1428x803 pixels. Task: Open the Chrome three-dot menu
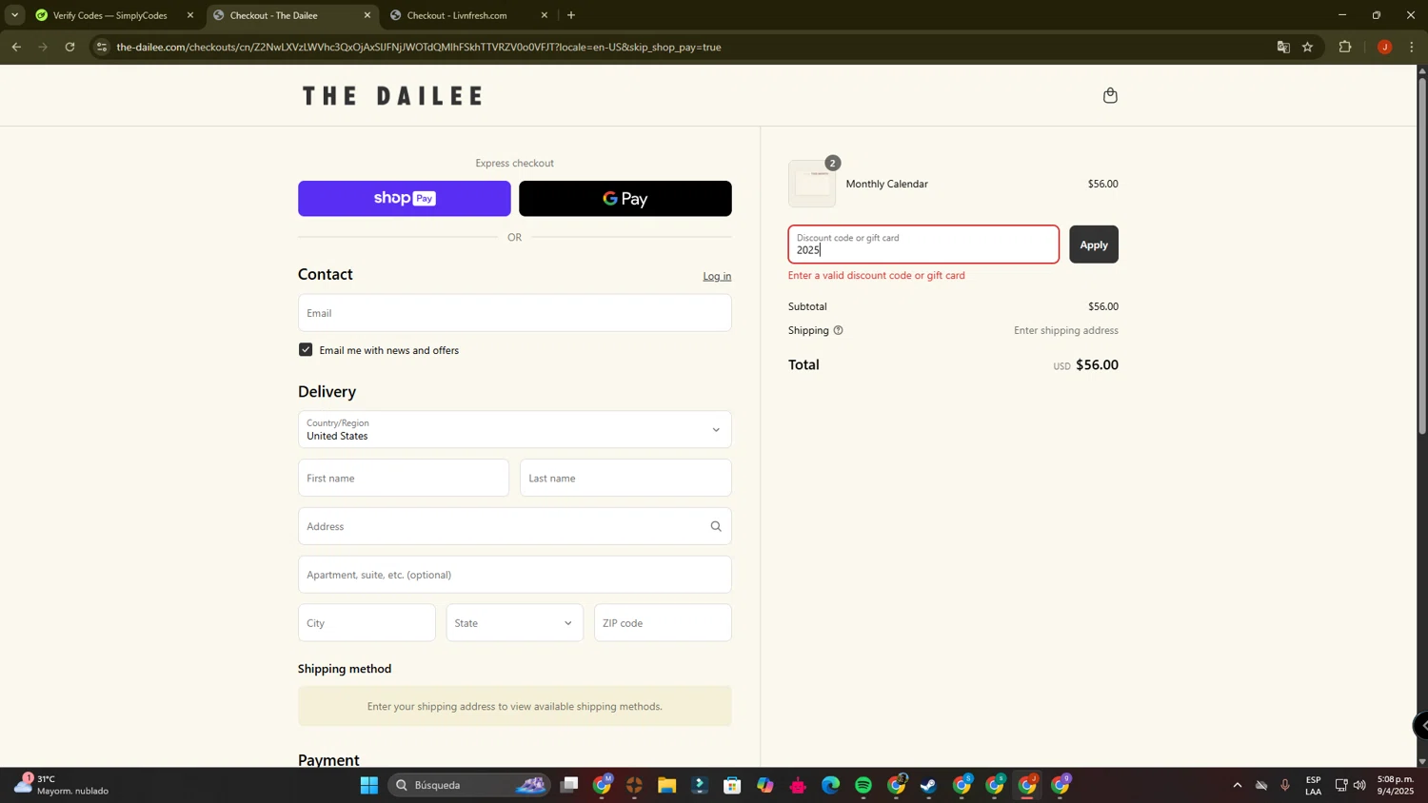[1412, 47]
